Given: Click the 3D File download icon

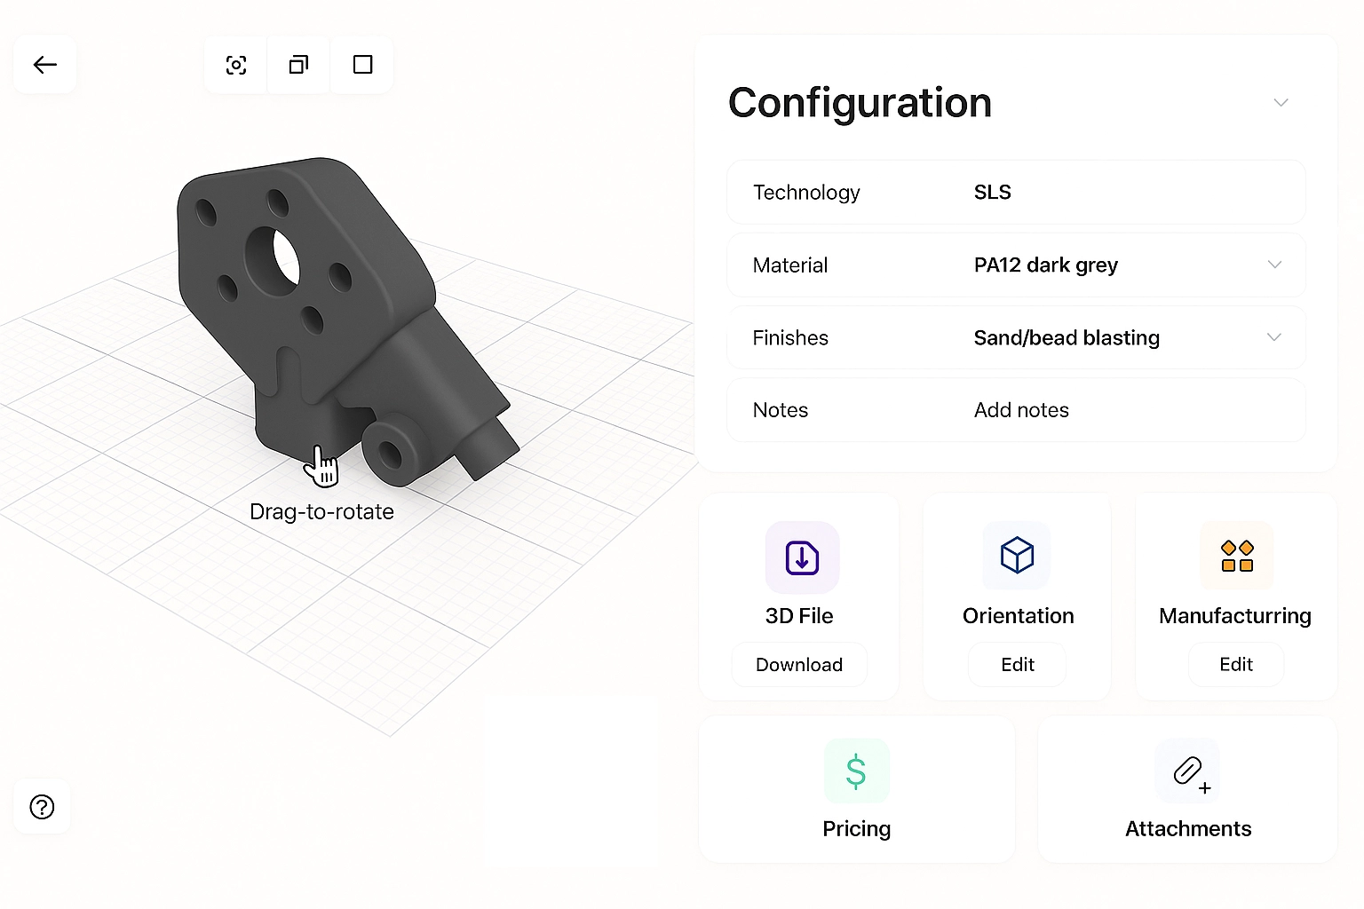Looking at the screenshot, I should 802,557.
